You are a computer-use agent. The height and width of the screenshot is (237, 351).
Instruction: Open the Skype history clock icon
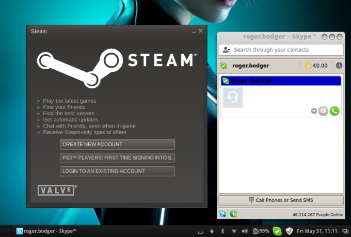(x=339, y=66)
